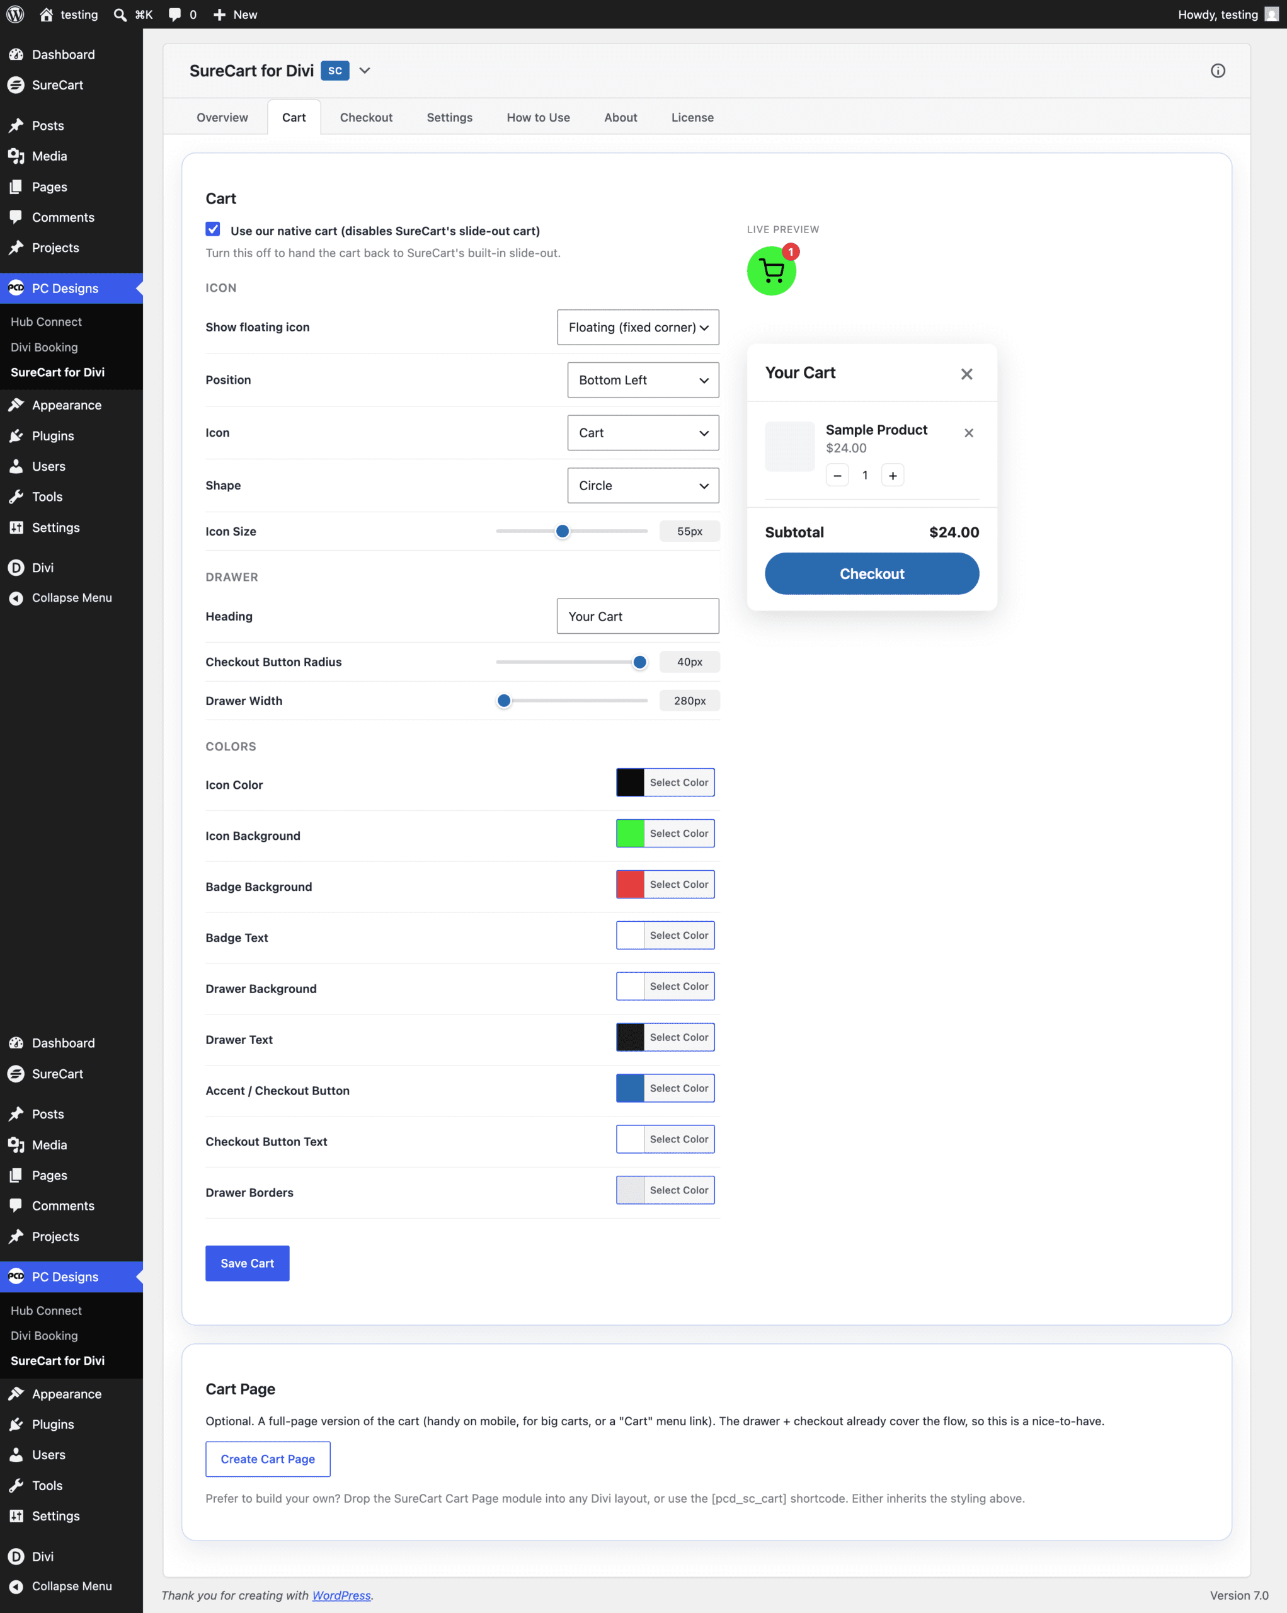Click the SC badge beside plugin title
Viewport: 1287px width, 1613px height.
335,71
